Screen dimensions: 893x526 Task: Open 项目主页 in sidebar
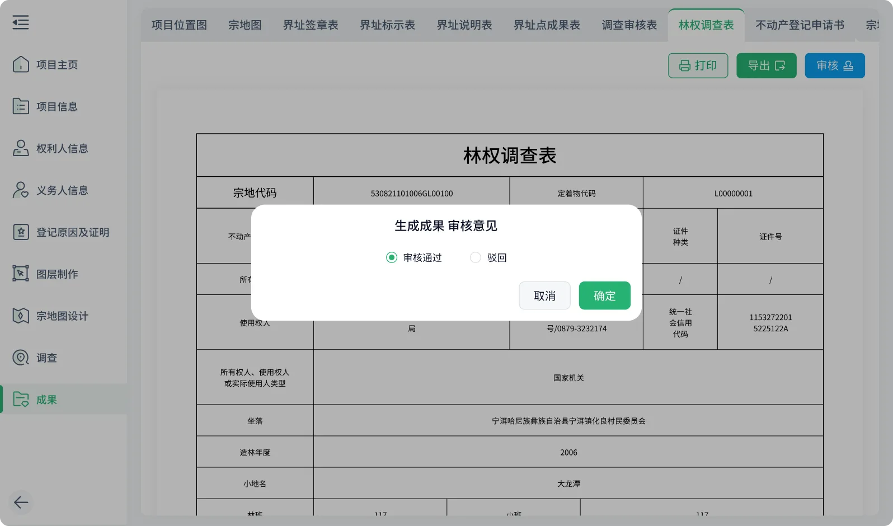point(64,64)
